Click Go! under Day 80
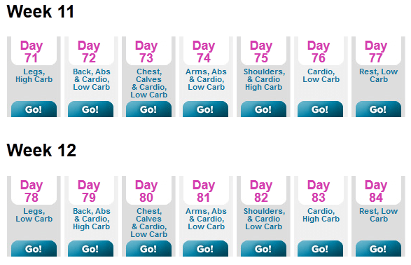This screenshot has width=411, height=265. [148, 249]
